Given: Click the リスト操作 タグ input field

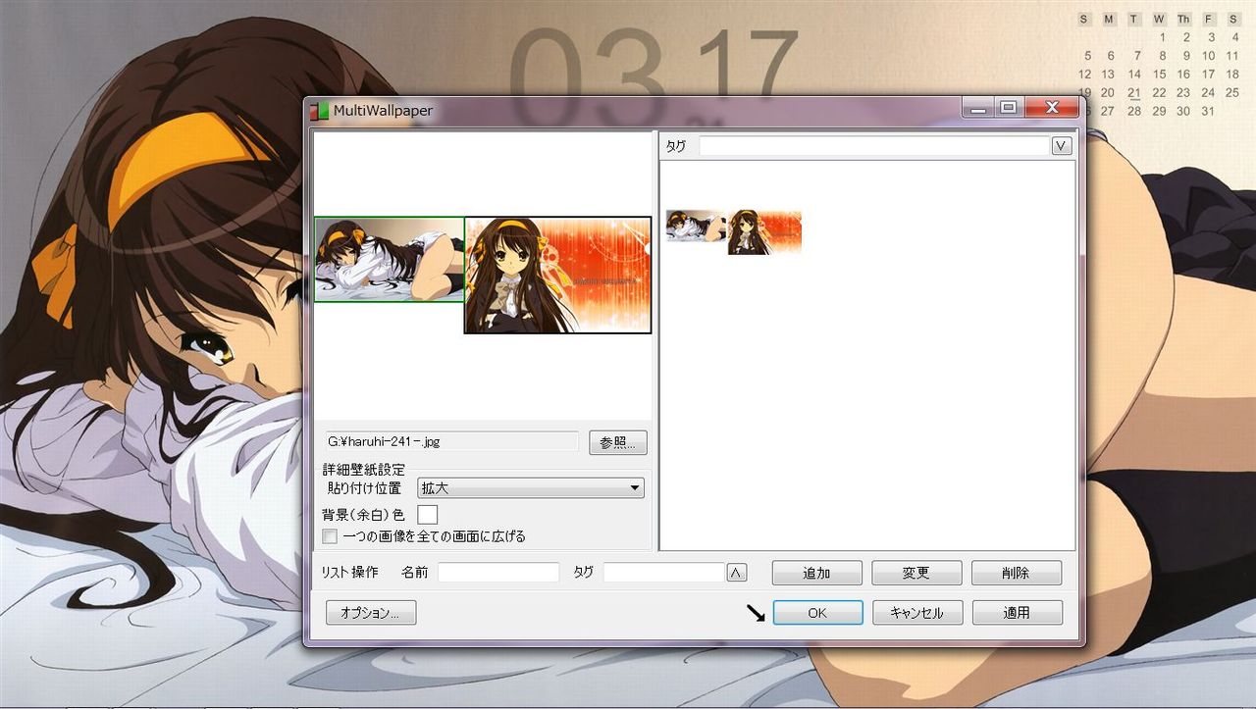Looking at the screenshot, I should [x=664, y=573].
